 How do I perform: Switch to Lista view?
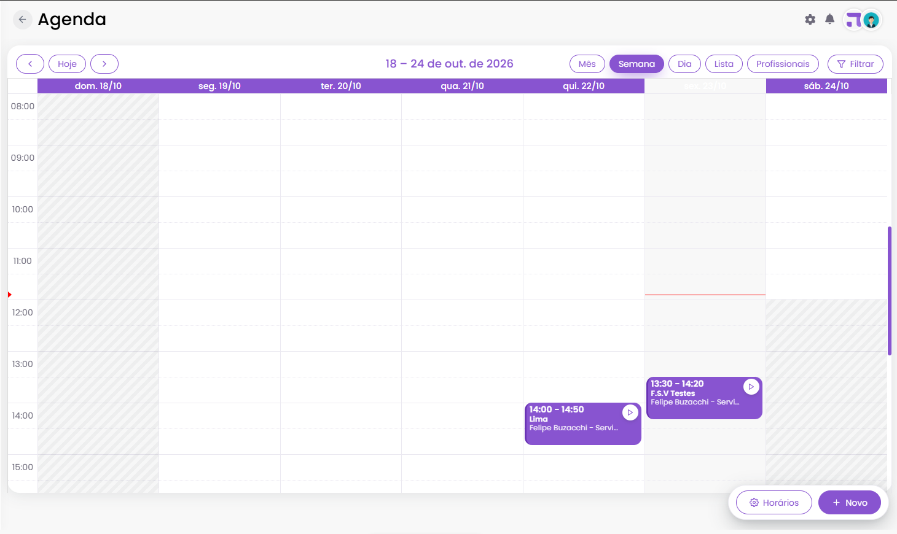point(724,64)
